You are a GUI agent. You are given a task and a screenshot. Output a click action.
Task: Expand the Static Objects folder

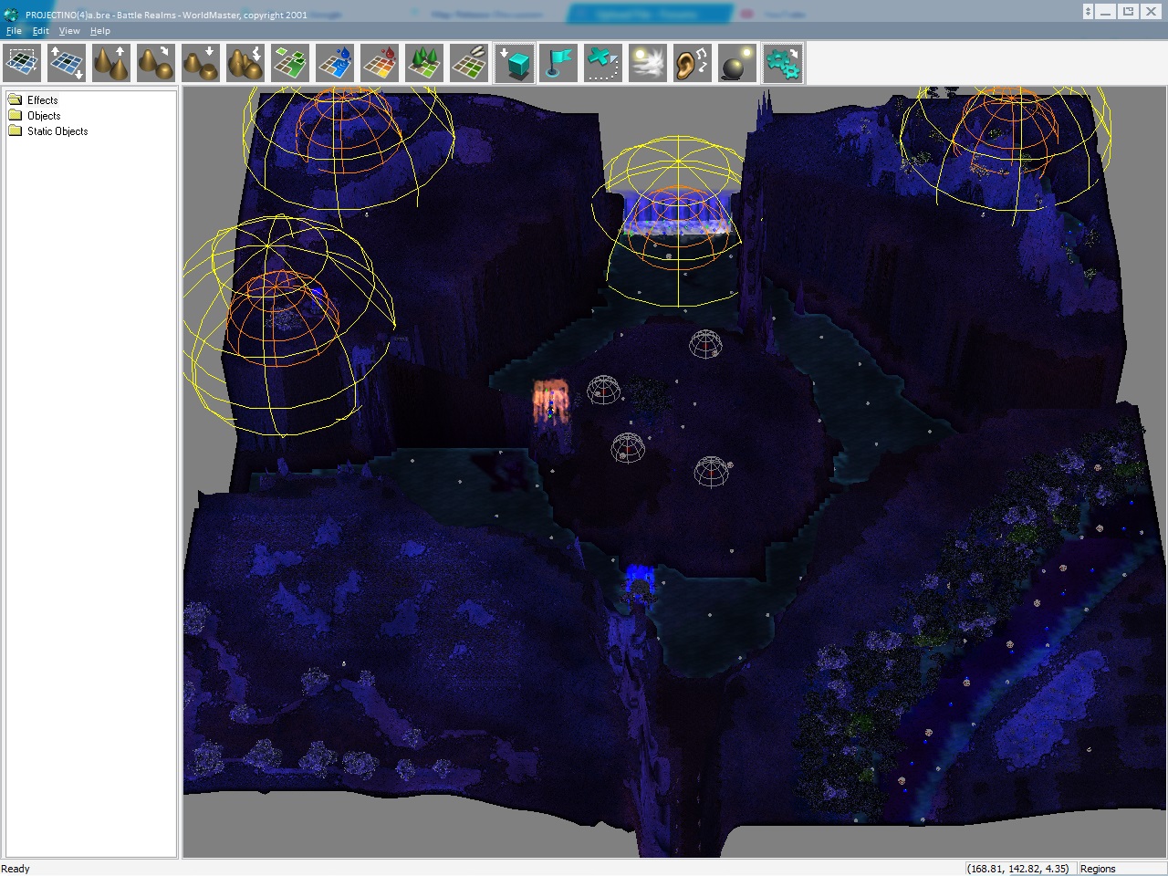57,131
